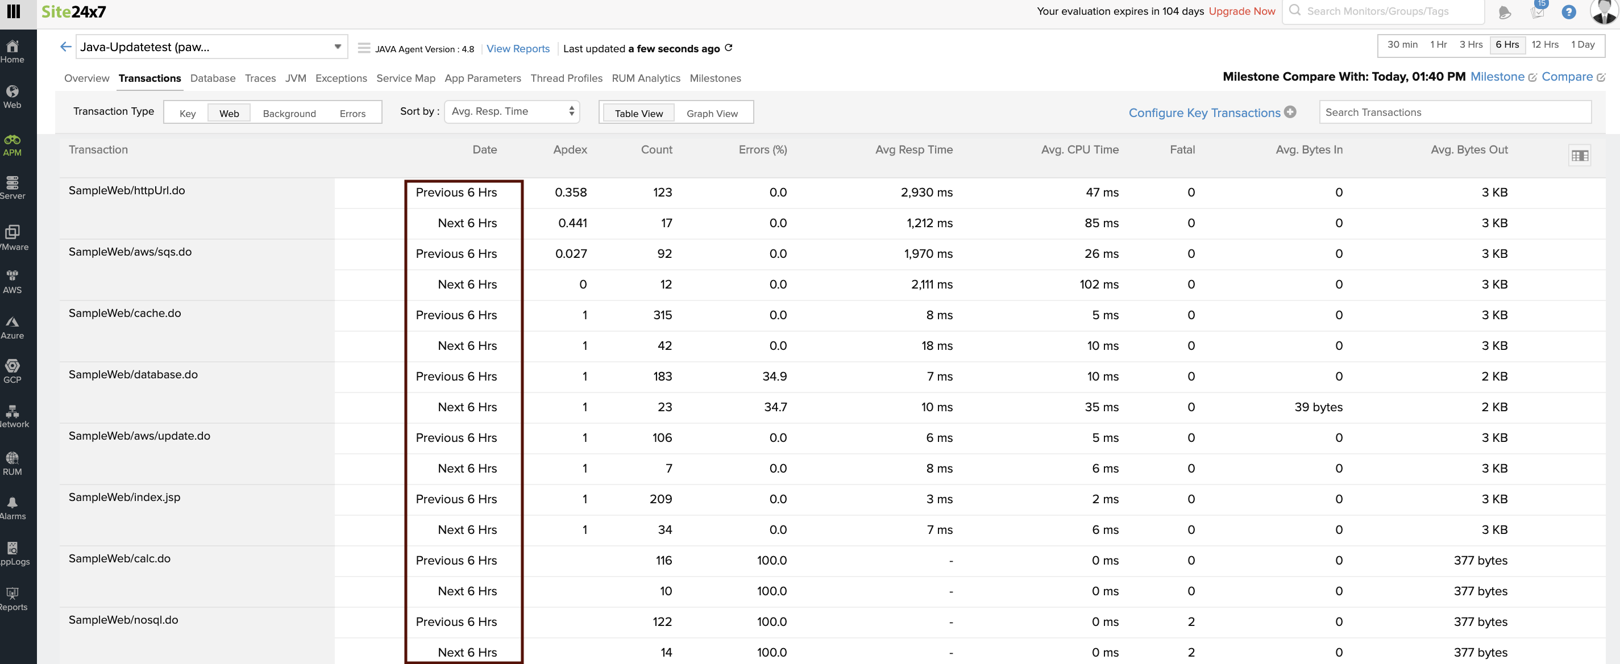Focus the Search Transactions field
1620x664 pixels.
tap(1454, 112)
